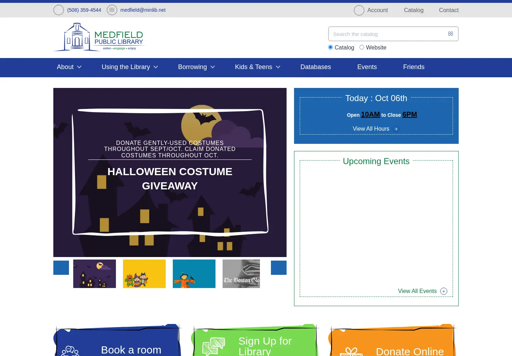This screenshot has height=356, width=512.
Task: Open the Catalog link in the top bar
Action: 414,10
